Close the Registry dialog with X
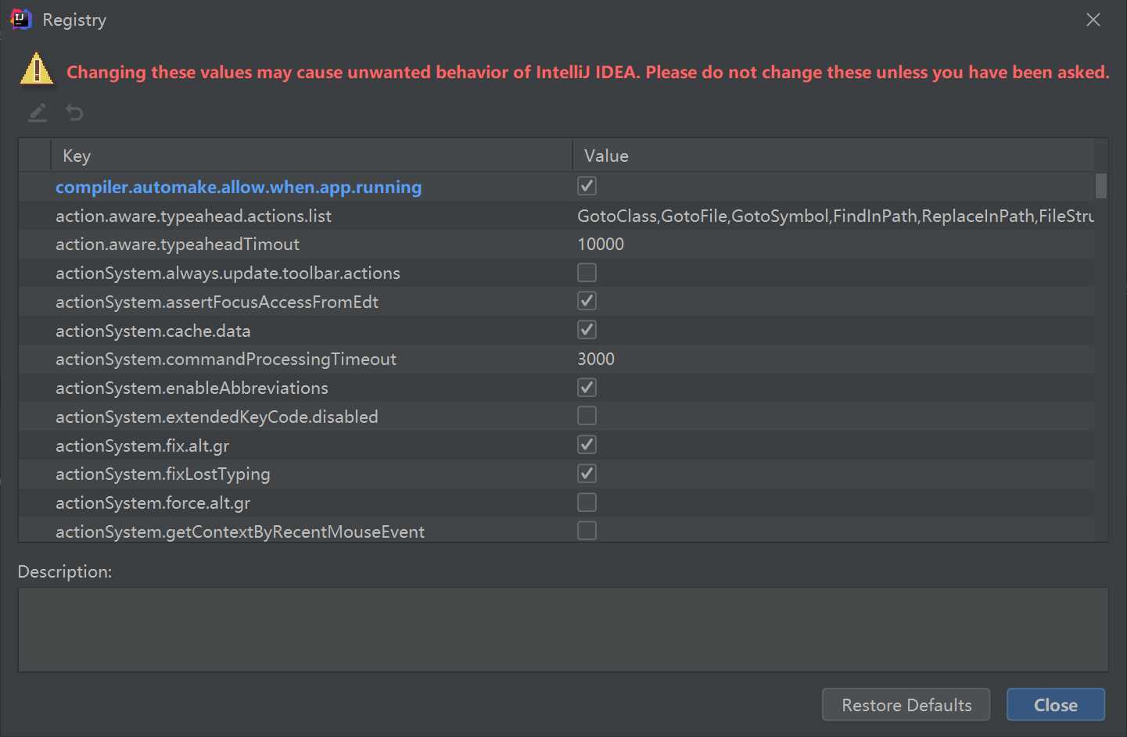 point(1093,20)
